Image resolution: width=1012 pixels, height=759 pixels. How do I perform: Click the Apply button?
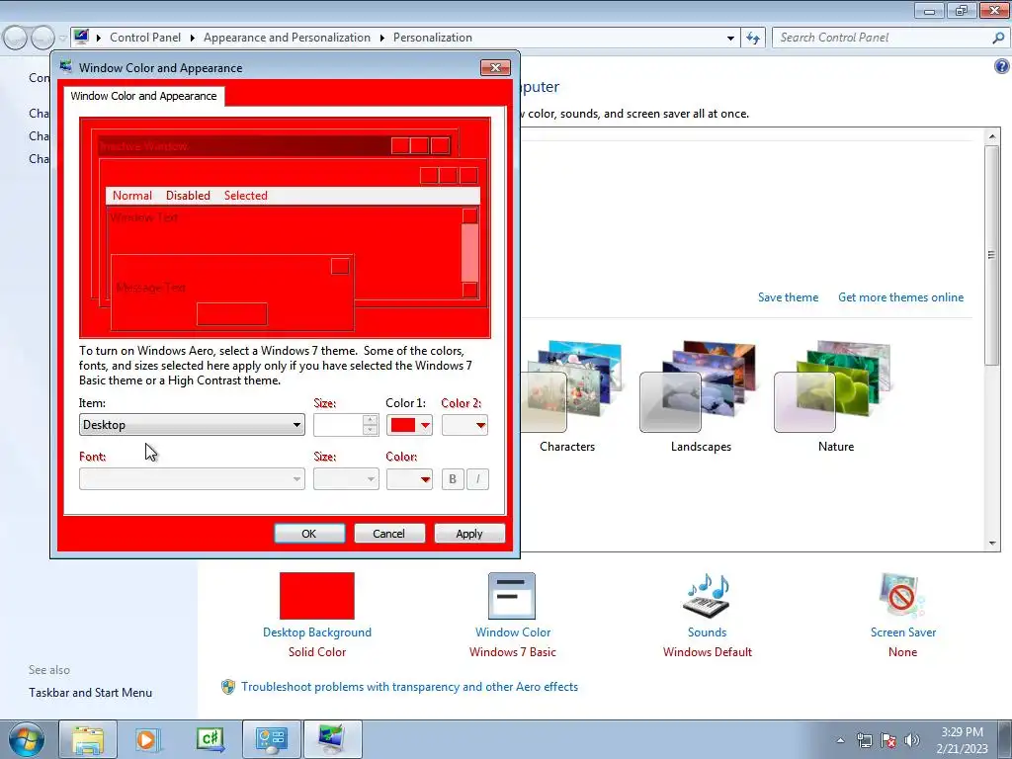tap(469, 533)
